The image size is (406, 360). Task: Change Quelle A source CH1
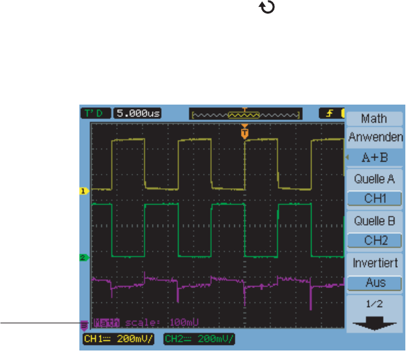tap(374, 198)
